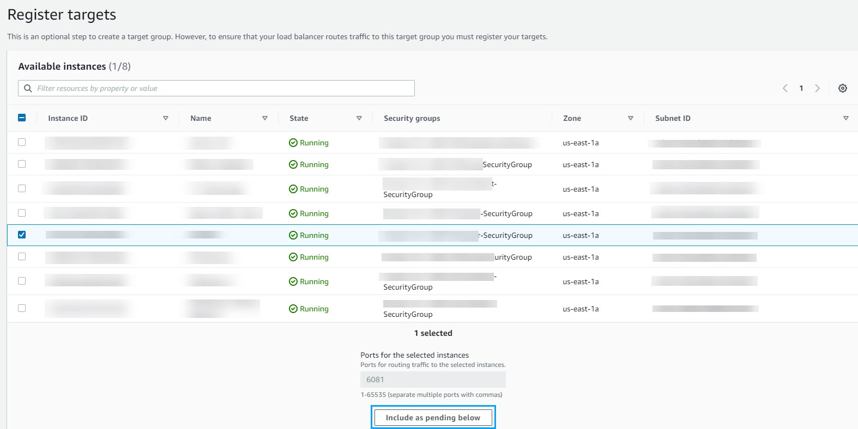858x429 pixels.
Task: Check the first instance row checkbox
Action: tap(22, 142)
